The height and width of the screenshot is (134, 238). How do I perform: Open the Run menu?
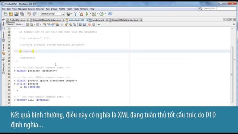(48, 9)
